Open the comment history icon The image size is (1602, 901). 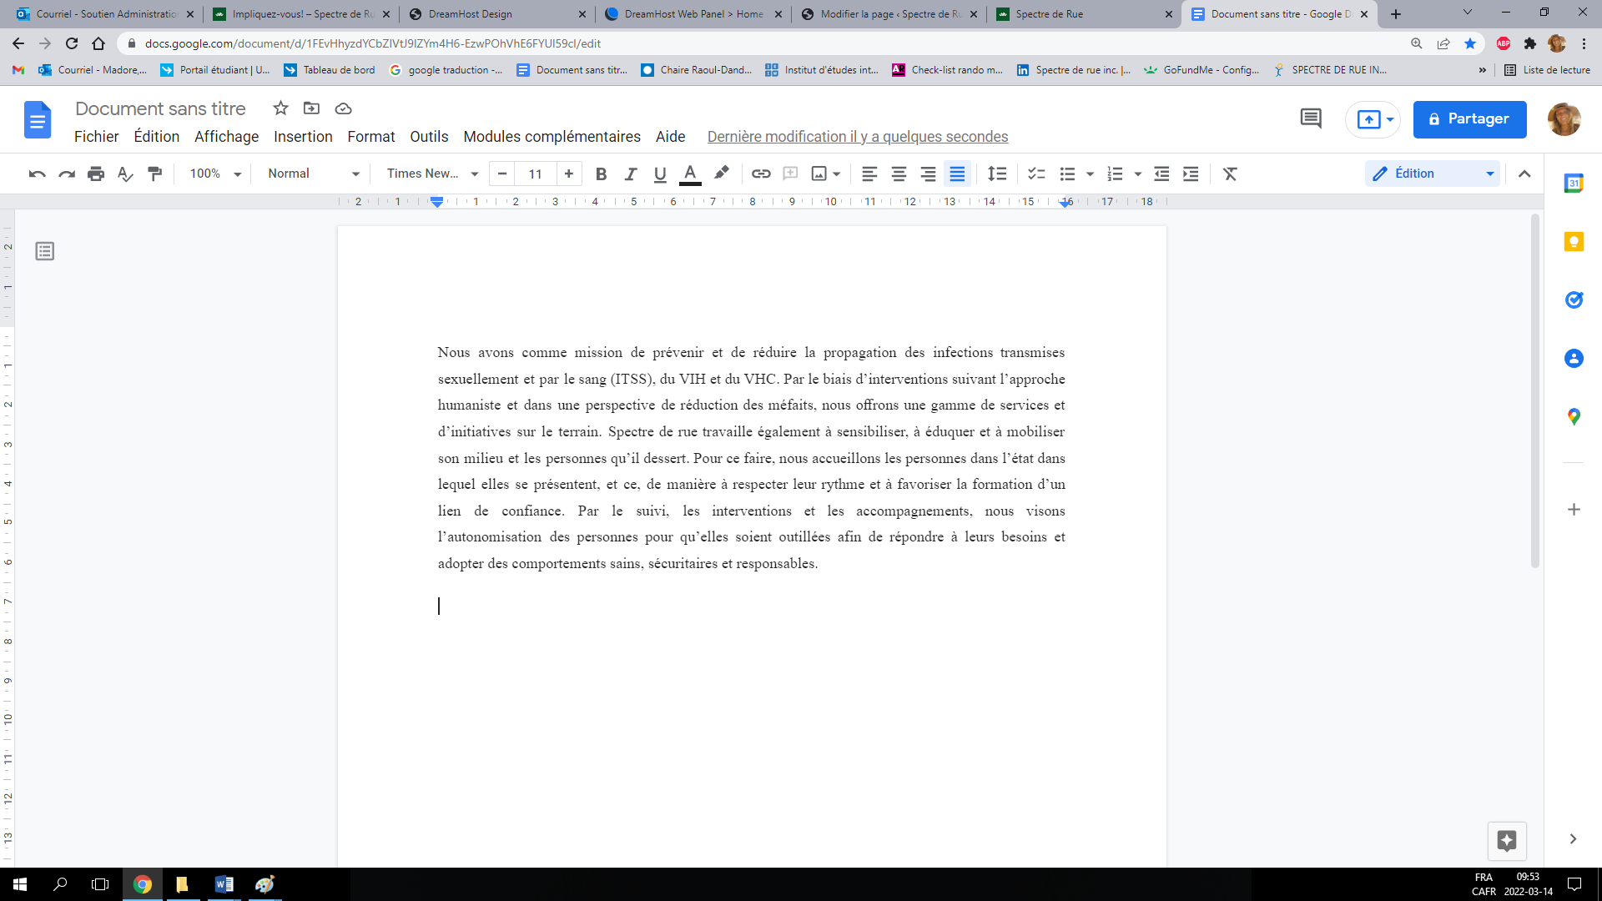[1311, 118]
